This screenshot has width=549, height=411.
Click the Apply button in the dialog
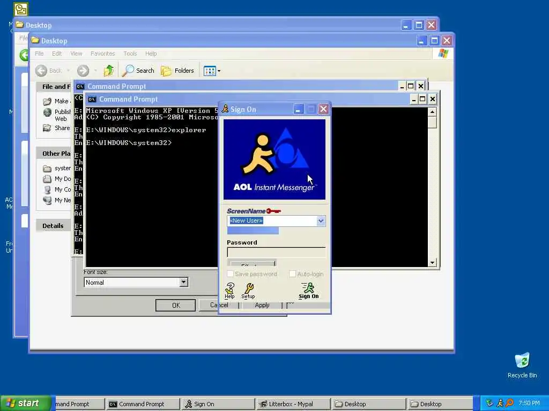[262, 305]
